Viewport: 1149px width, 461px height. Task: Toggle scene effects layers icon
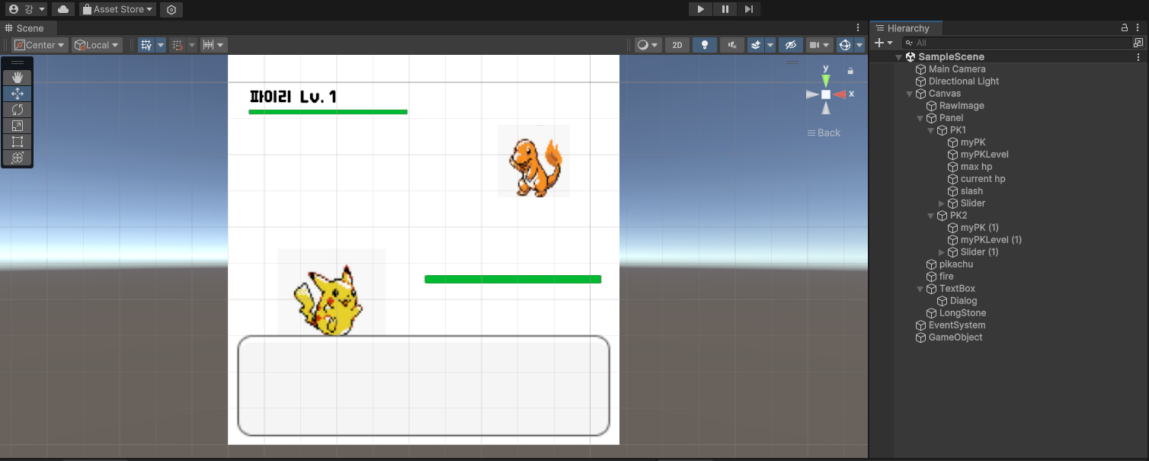[x=755, y=45]
